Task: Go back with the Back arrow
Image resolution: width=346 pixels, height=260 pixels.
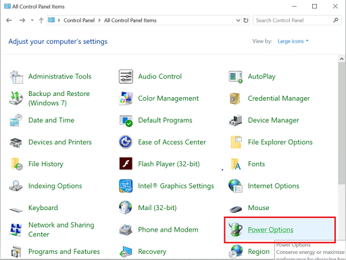Action: 9,20
